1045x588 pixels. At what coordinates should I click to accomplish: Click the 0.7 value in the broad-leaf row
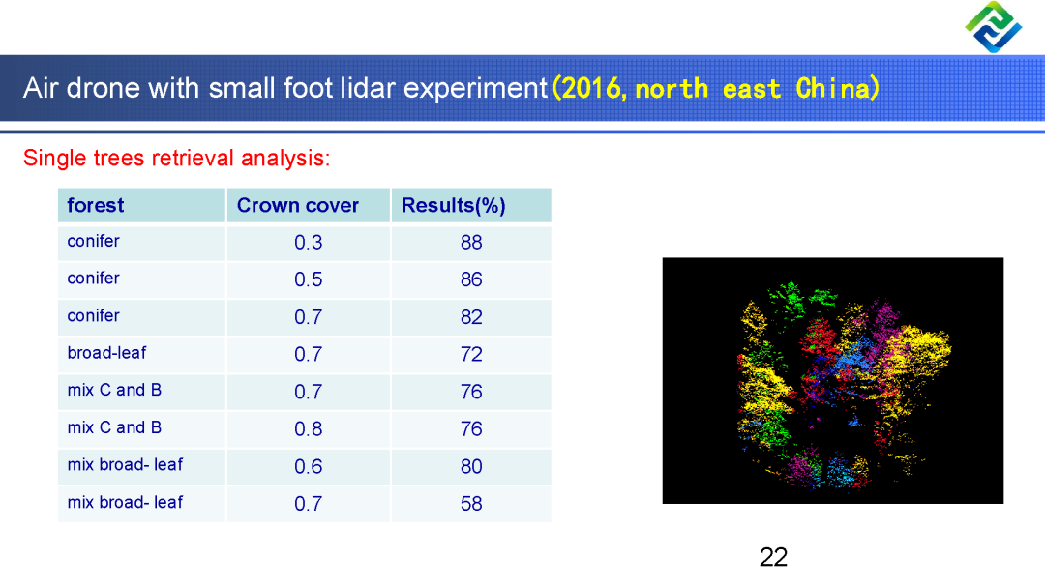308,354
